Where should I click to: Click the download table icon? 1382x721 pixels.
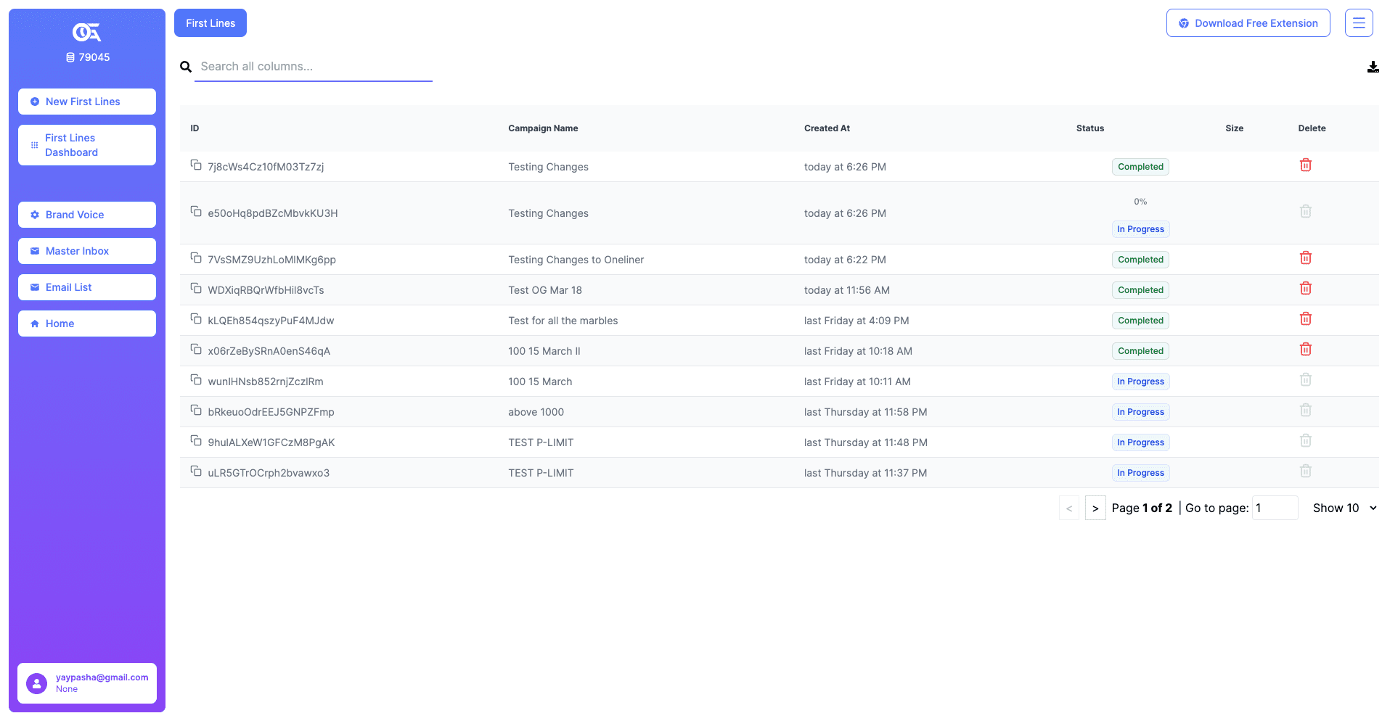[1373, 67]
